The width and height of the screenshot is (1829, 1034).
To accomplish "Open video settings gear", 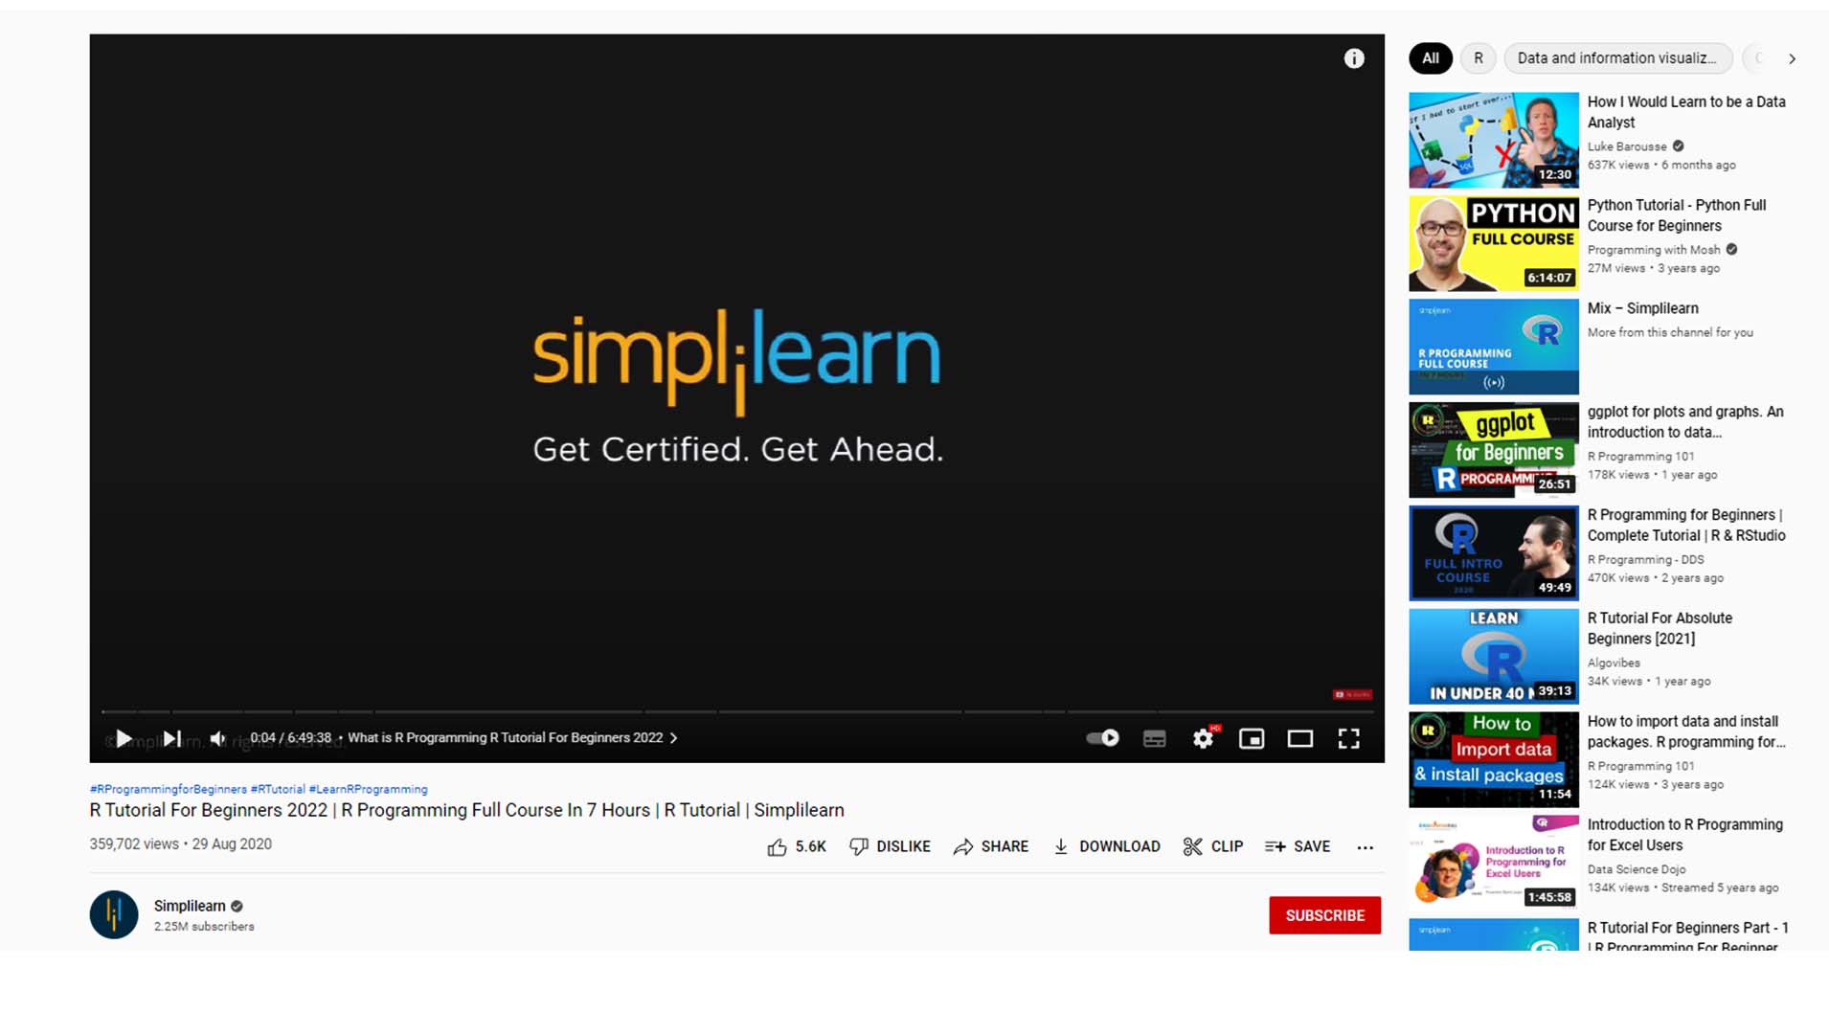I will [1203, 738].
